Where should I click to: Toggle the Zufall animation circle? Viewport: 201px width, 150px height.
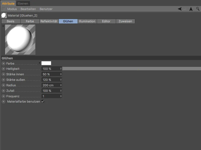(x=4, y=91)
